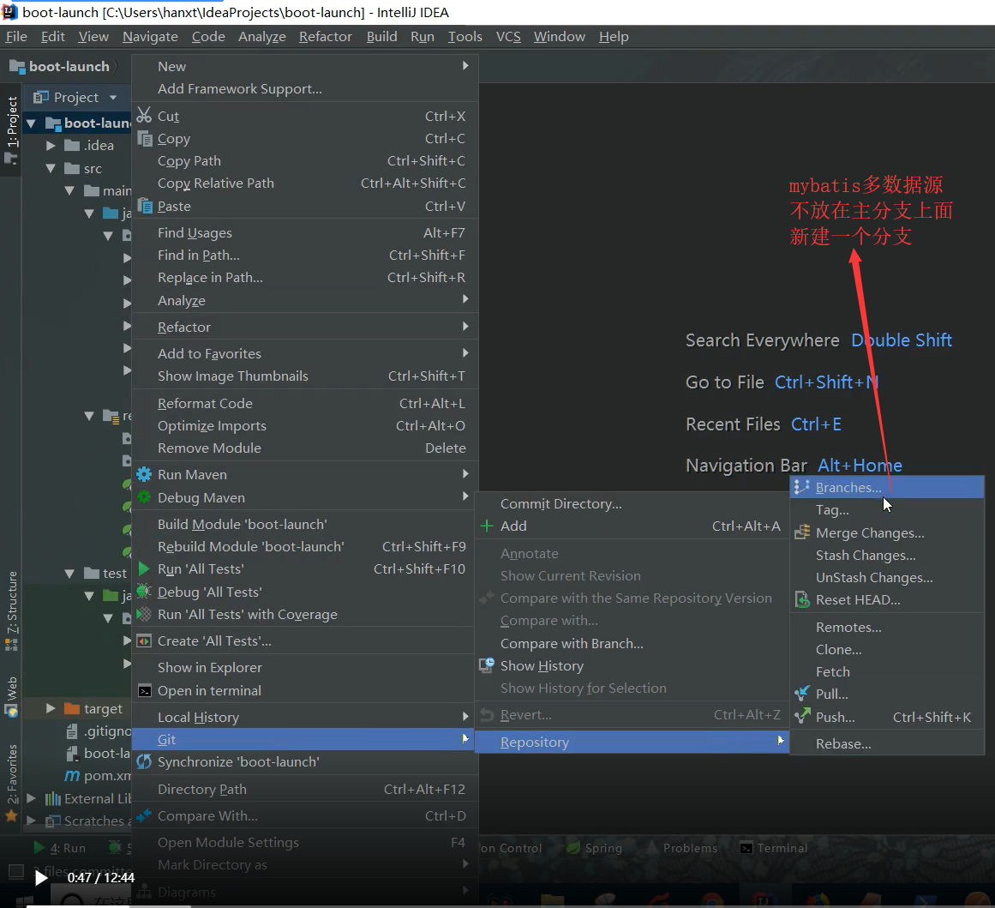The image size is (995, 908).
Task: Click the Compare With arrows icon
Action: pyautogui.click(x=144, y=815)
